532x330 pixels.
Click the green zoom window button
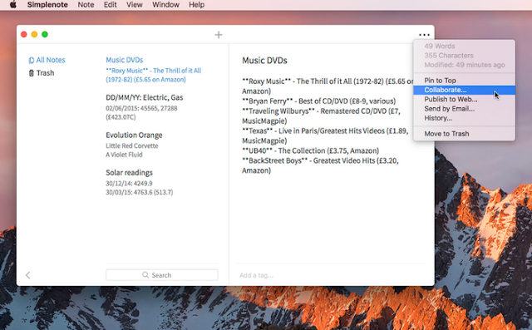tap(45, 34)
